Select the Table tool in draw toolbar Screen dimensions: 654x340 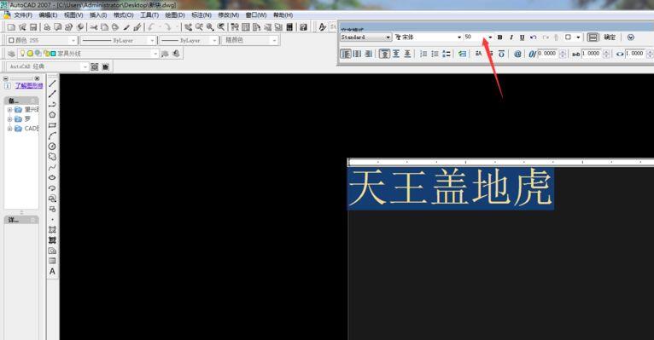pyautogui.click(x=52, y=261)
